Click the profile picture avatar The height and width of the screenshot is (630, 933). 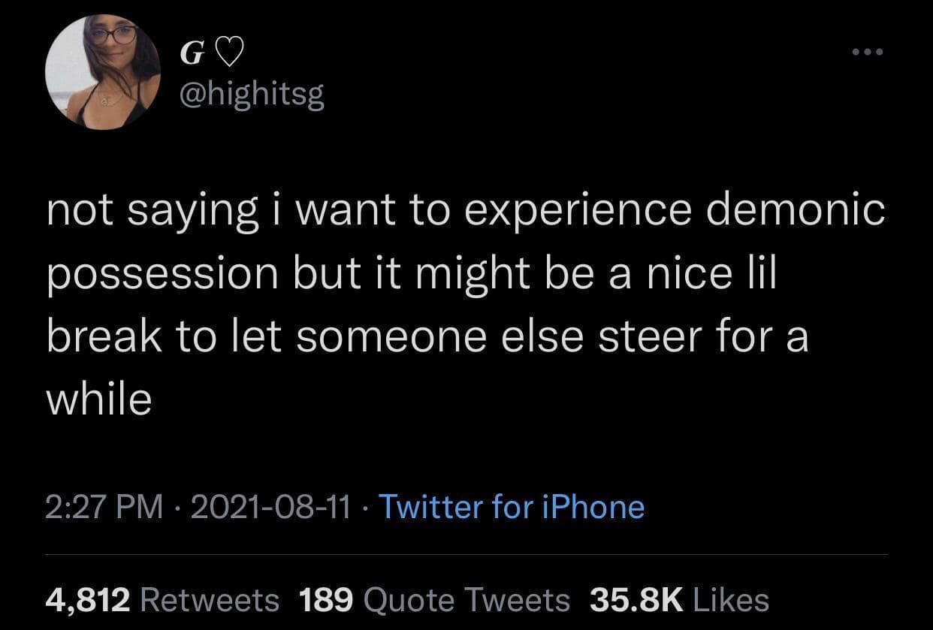coord(103,72)
